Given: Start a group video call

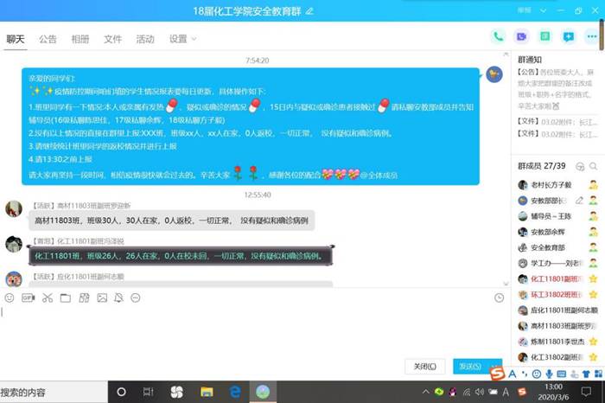Looking at the screenshot, I should pyautogui.click(x=521, y=36).
